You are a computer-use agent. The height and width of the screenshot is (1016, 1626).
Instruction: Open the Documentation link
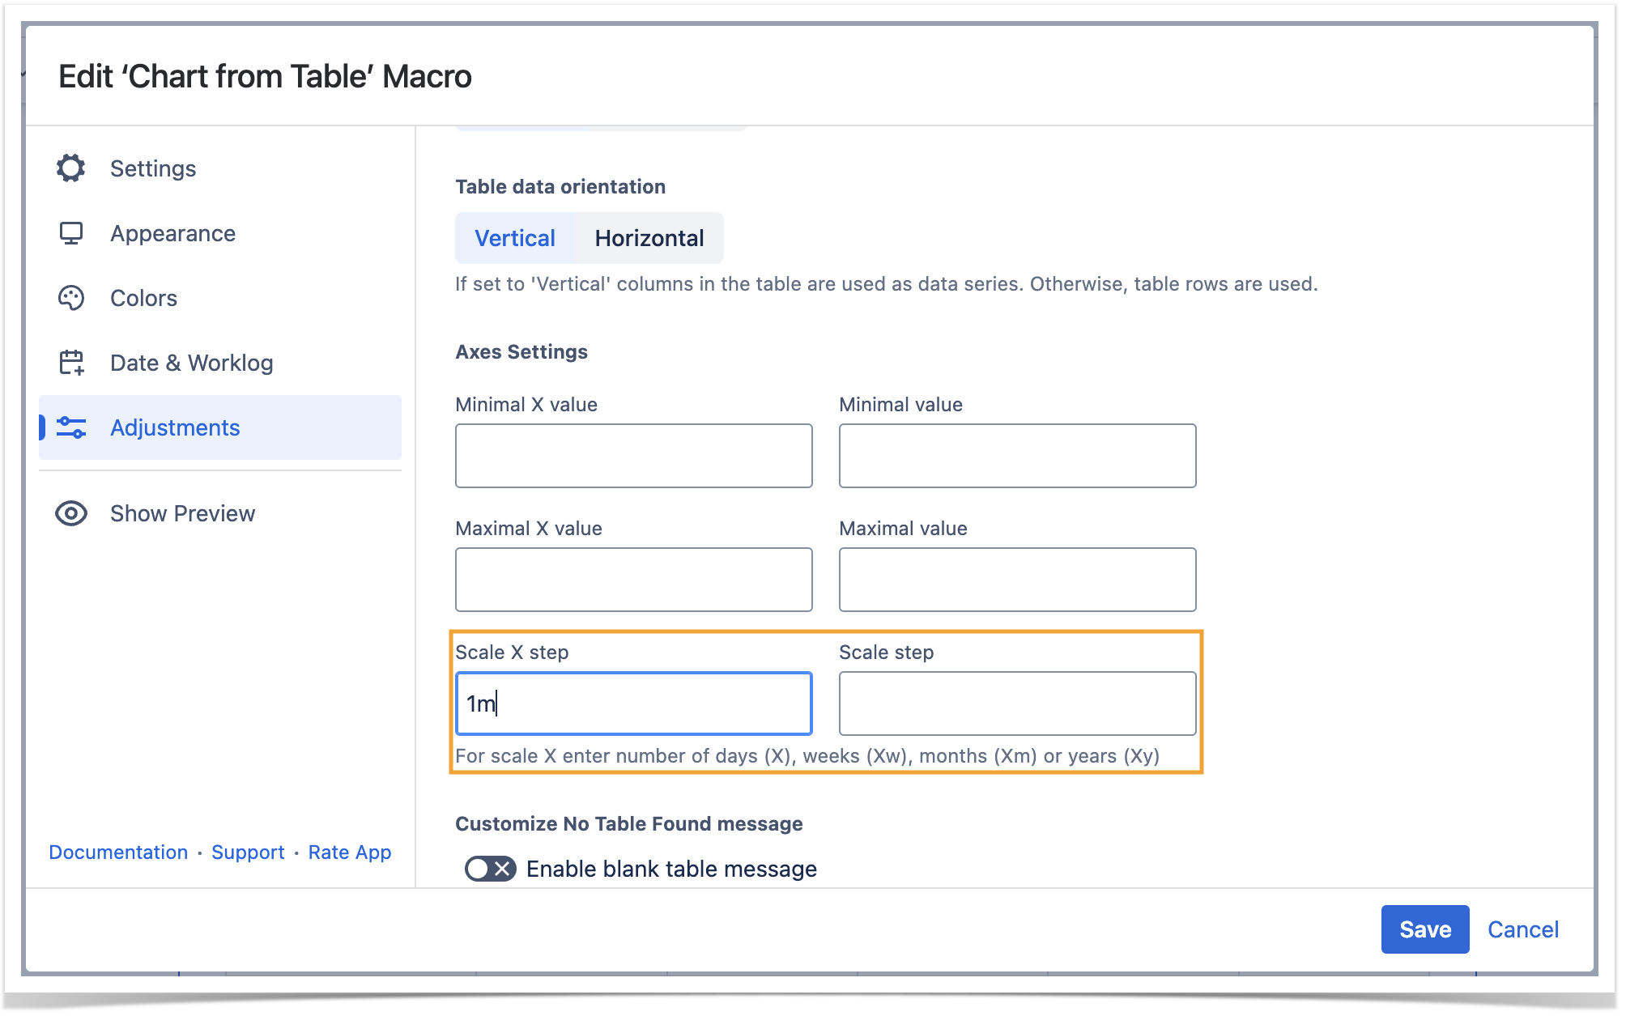pyautogui.click(x=118, y=852)
